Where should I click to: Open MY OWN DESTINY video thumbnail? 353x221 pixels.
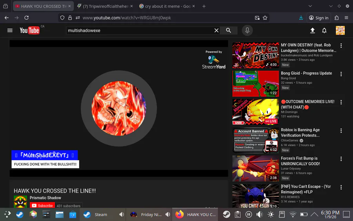[x=255, y=55]
